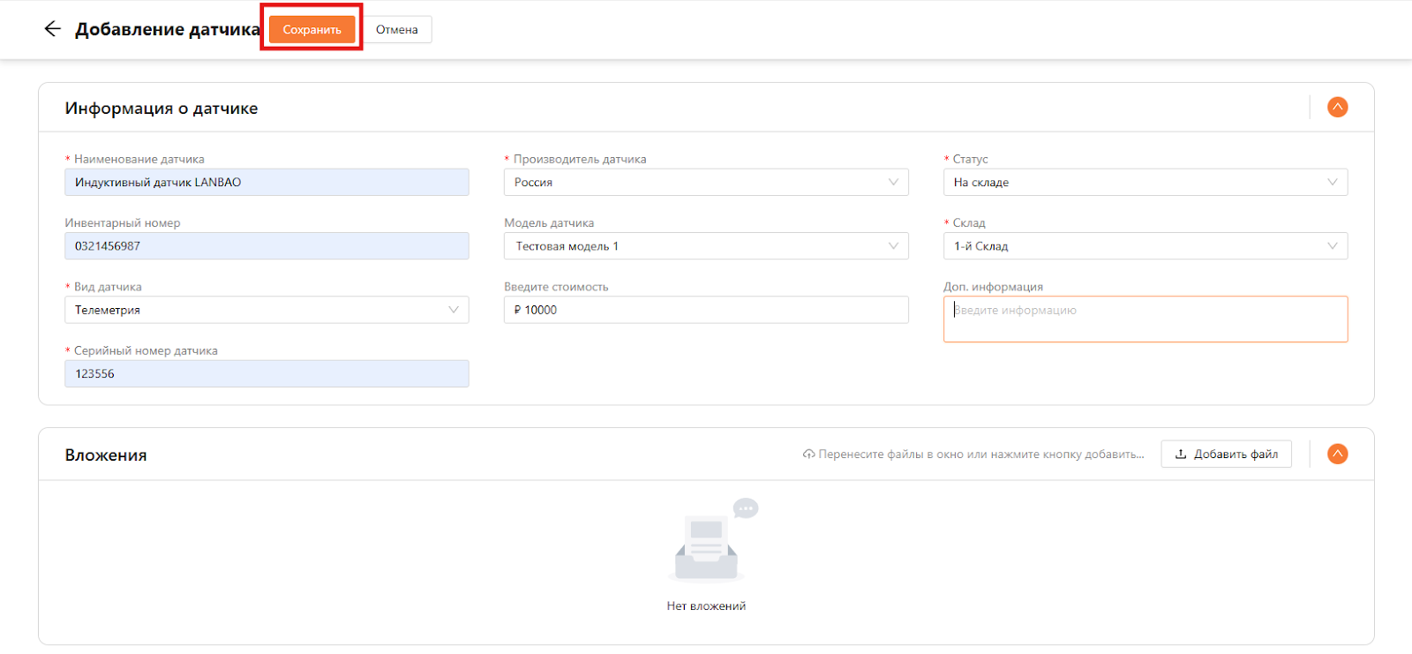Click the Нет вложений empty state text
The width and height of the screenshot is (1412, 654).
click(706, 606)
